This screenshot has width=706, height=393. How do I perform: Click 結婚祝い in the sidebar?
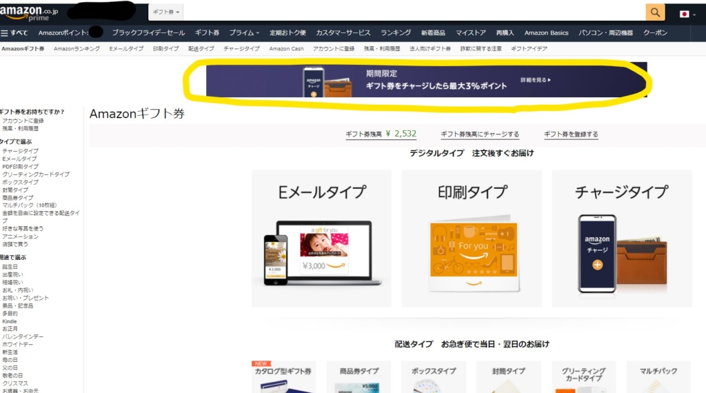pyautogui.click(x=12, y=282)
